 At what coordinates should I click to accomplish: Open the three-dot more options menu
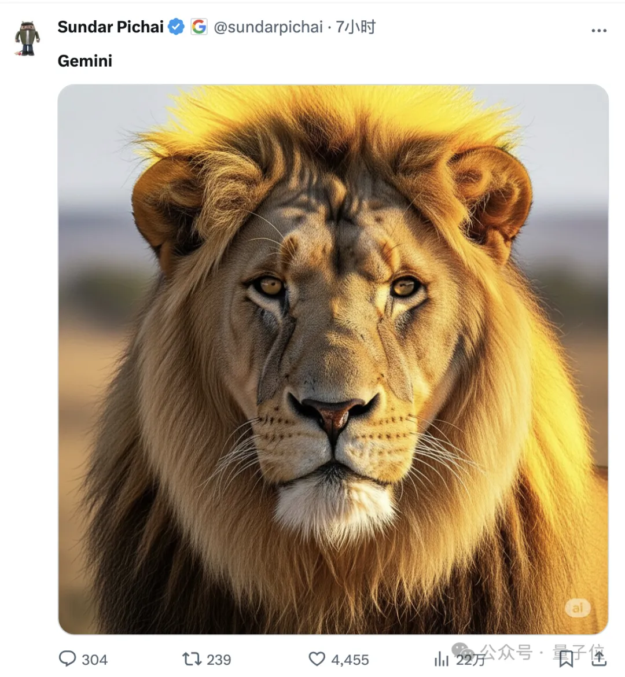coord(599,30)
